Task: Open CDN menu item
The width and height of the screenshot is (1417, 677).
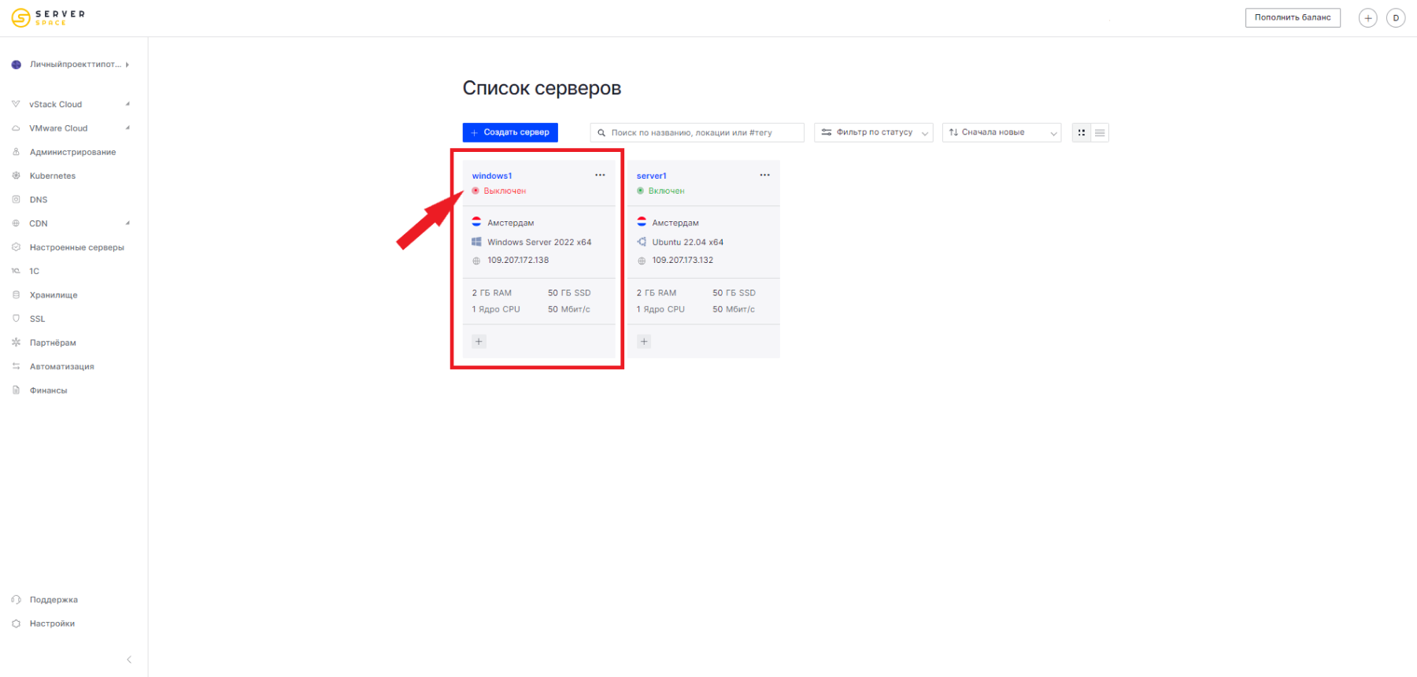Action: 39,224
